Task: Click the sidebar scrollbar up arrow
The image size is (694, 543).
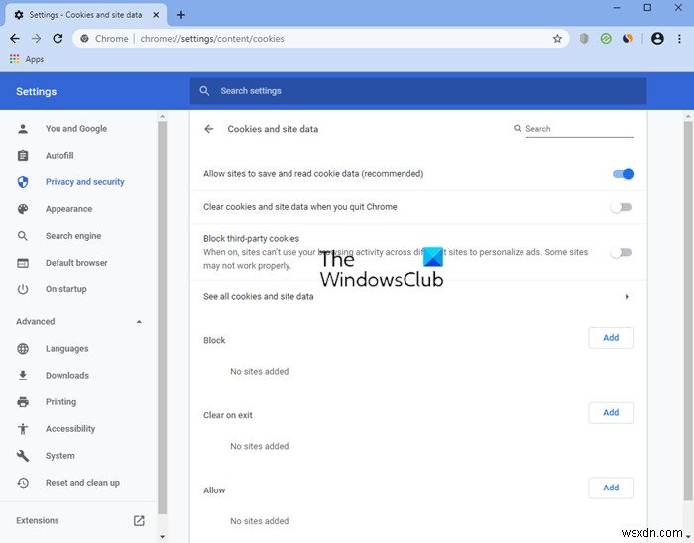Action: 162,116
